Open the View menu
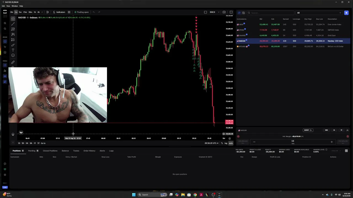 pos(8,6)
